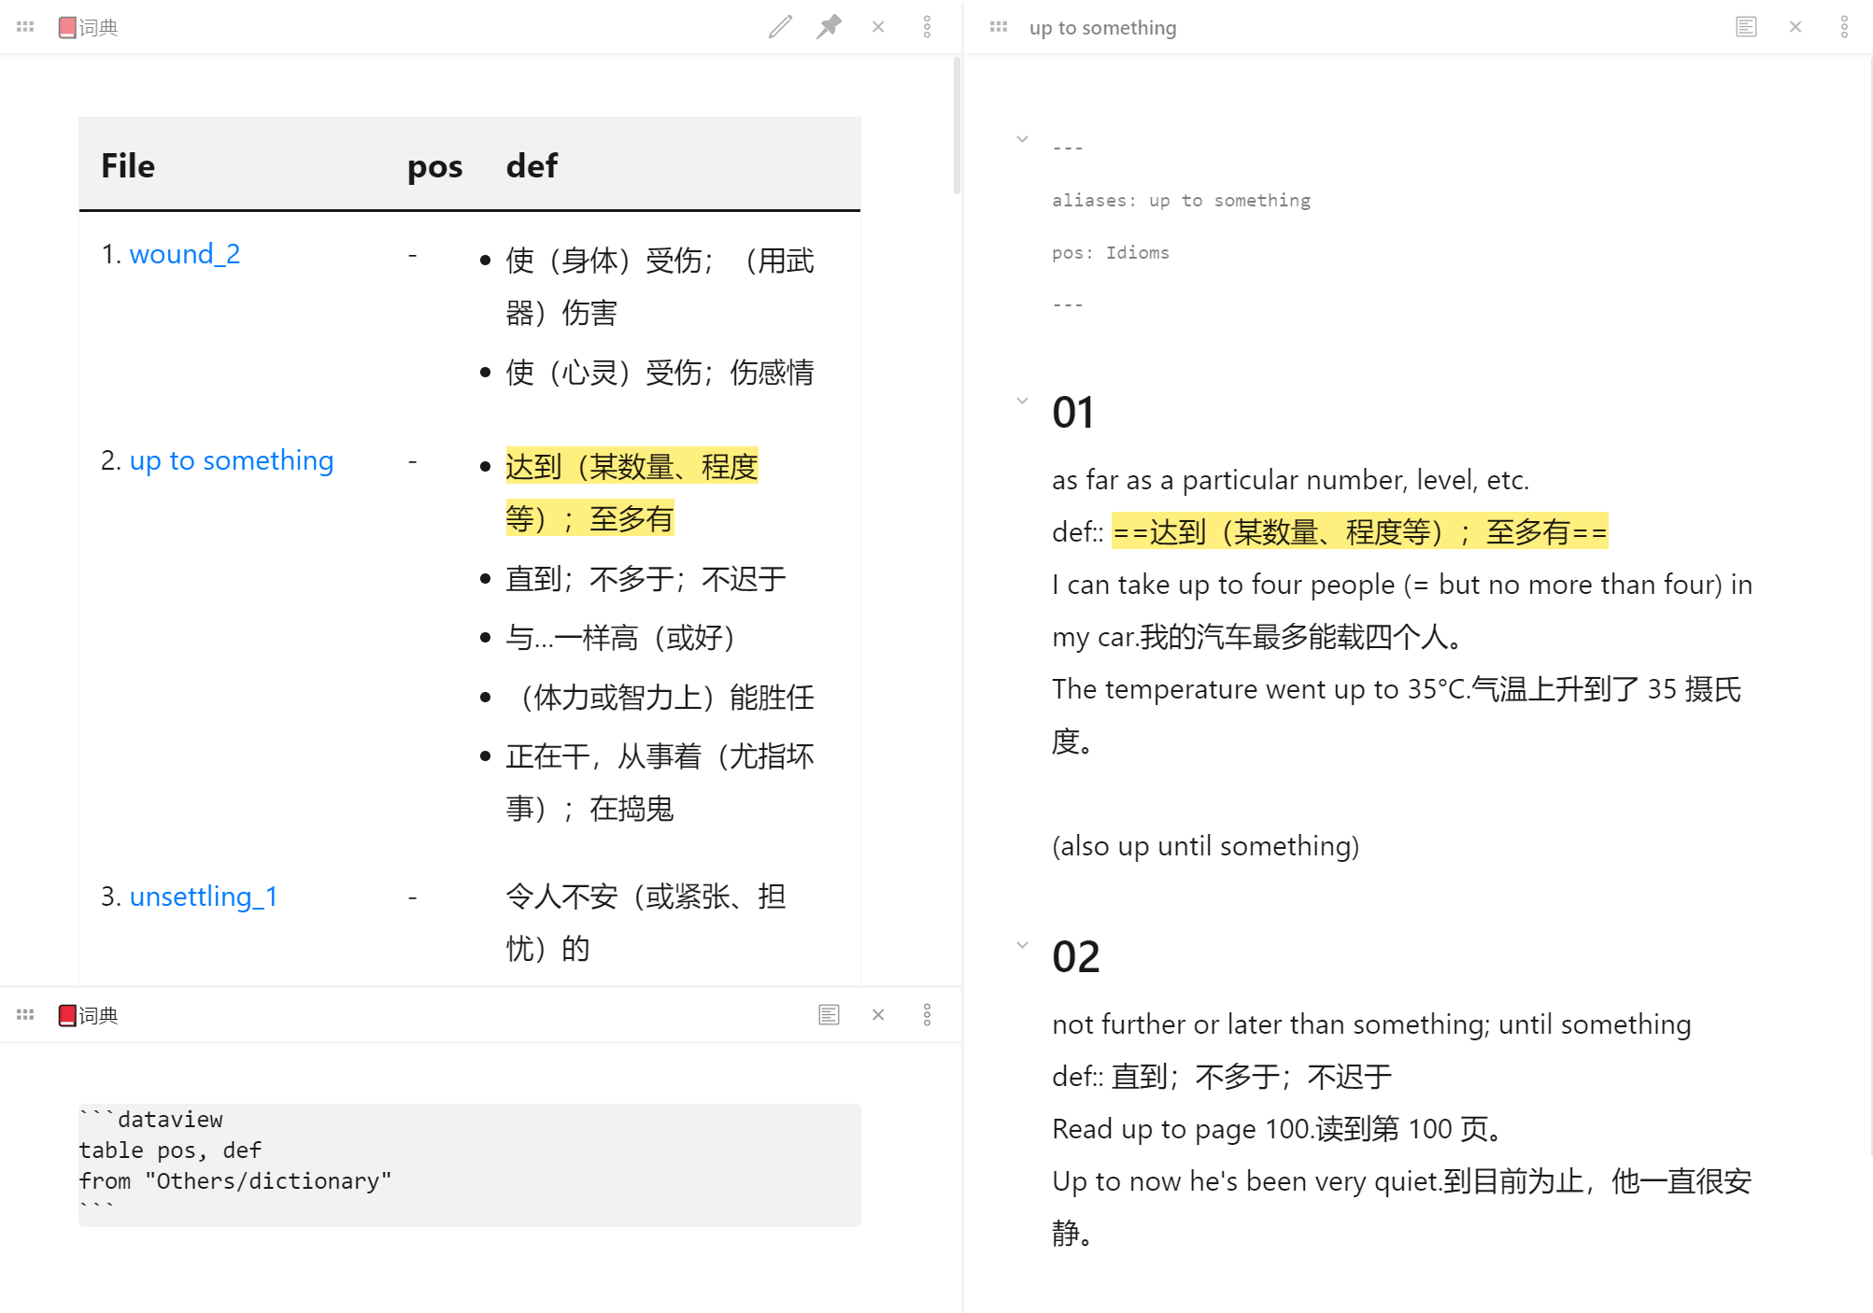
Task: Collapse heading 02 using its chevron
Action: (x=1022, y=944)
